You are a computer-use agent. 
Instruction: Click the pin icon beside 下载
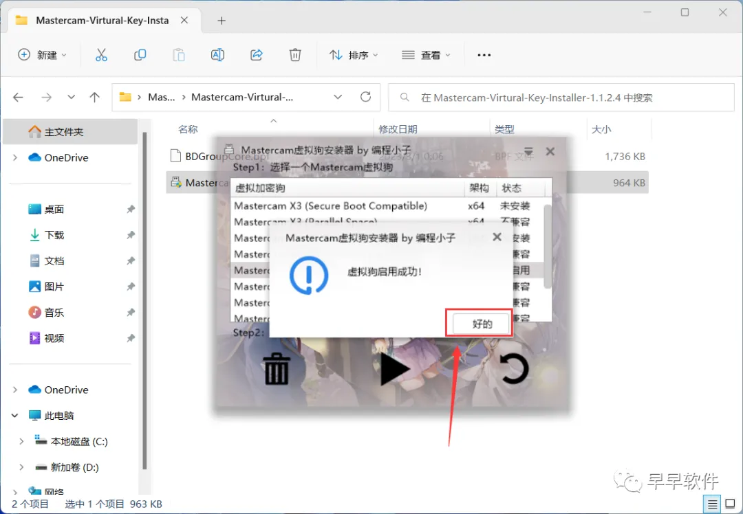tap(131, 235)
